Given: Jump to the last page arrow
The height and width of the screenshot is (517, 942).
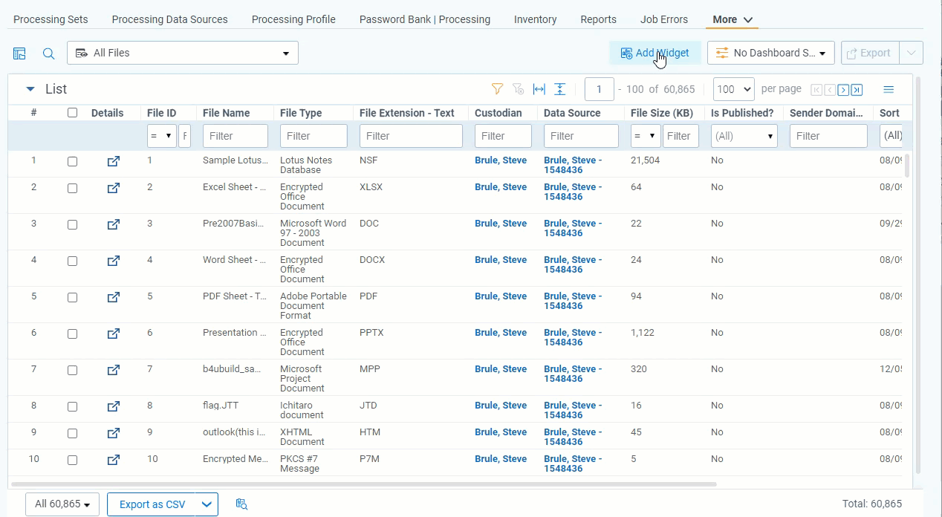Looking at the screenshot, I should [857, 90].
